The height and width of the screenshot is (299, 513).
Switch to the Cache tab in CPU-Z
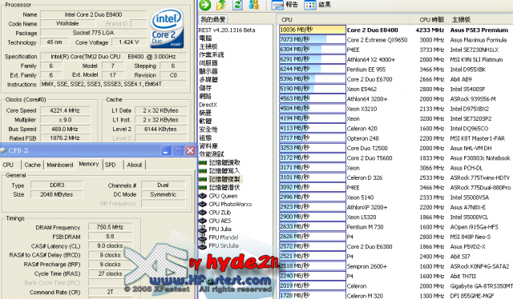point(33,165)
